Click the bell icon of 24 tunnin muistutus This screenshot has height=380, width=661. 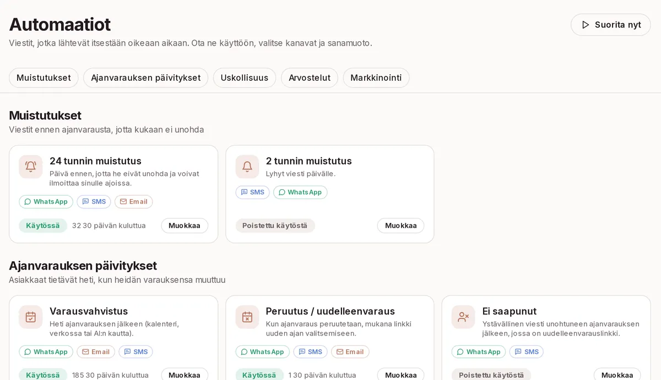31,167
